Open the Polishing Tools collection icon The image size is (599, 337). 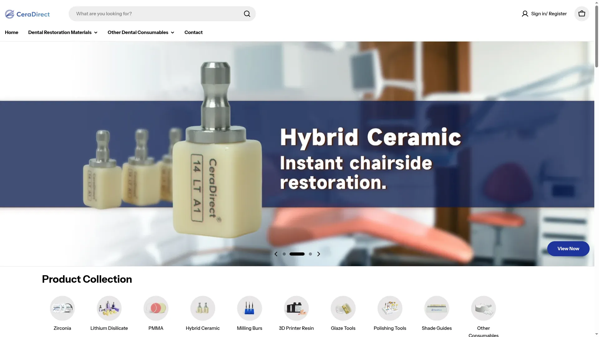tap(390, 308)
